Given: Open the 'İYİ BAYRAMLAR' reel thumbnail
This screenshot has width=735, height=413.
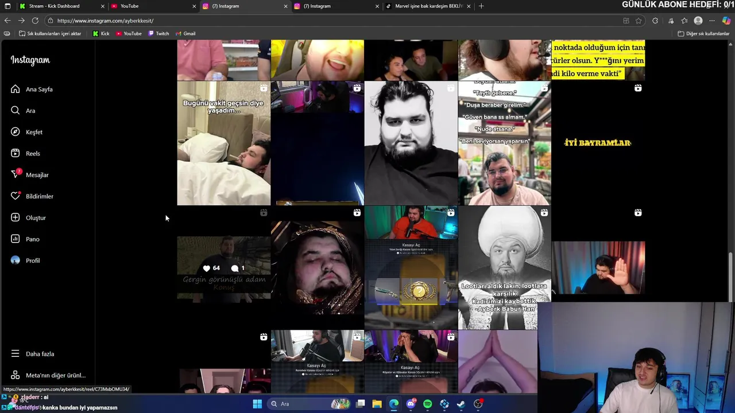Looking at the screenshot, I should pos(598,143).
